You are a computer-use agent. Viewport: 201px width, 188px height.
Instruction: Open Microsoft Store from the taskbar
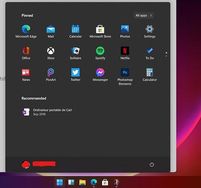click(x=105, y=182)
